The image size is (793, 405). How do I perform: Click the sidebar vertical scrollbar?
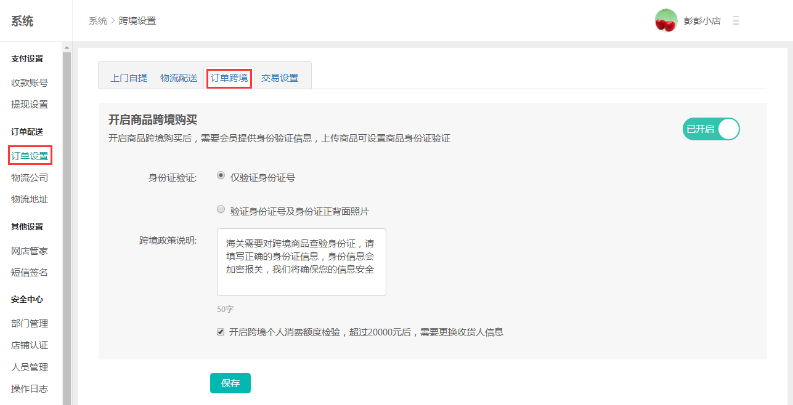coord(67,222)
